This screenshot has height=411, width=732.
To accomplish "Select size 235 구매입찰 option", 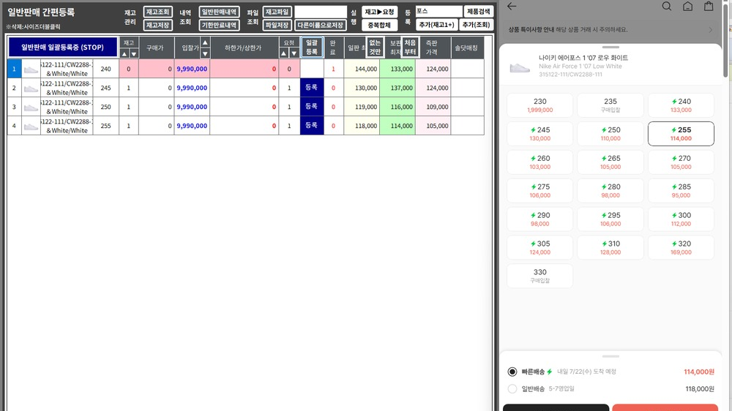I will click(610, 105).
